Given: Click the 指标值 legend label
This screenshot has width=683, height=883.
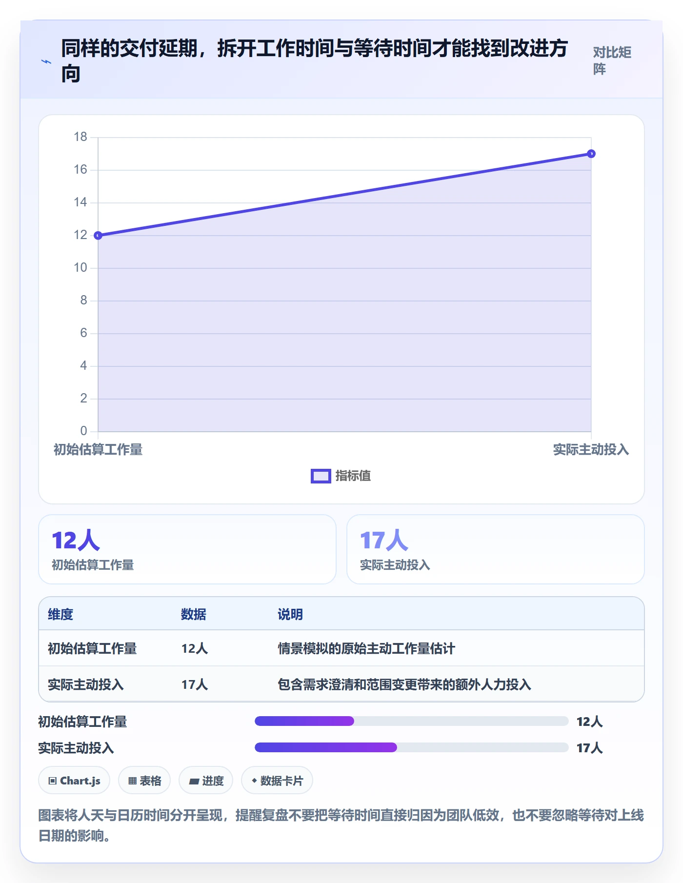Looking at the screenshot, I should coord(353,476).
